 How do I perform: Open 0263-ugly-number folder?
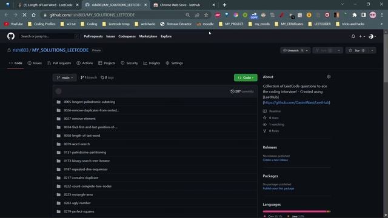pos(77,203)
